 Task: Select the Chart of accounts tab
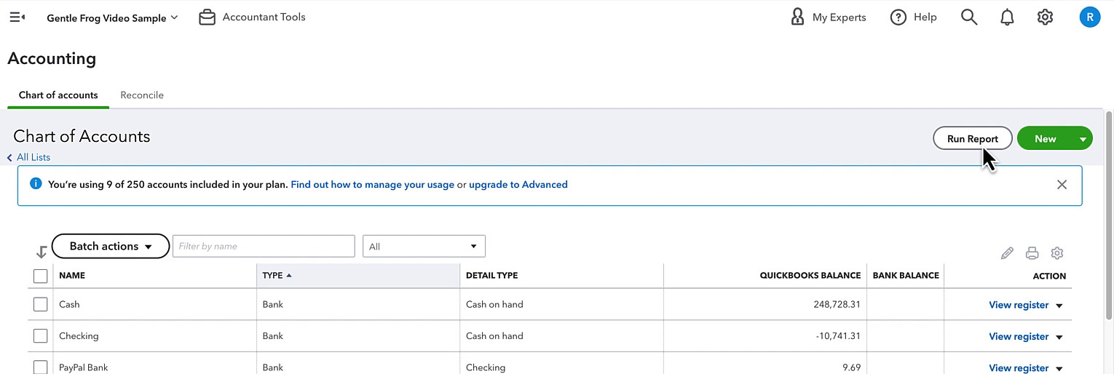[x=58, y=95]
